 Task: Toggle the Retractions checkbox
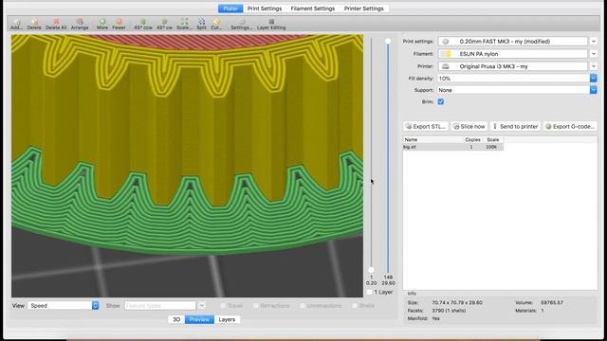[256, 306]
